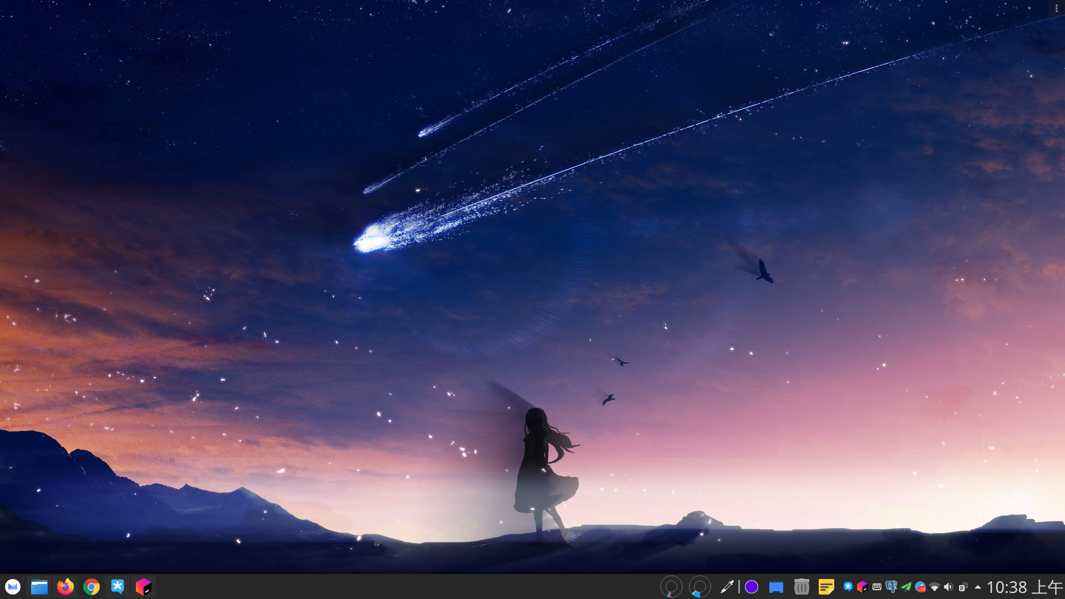This screenshot has width=1065, height=599.
Task: Click the show desktop blue widget
Action: (x=776, y=587)
